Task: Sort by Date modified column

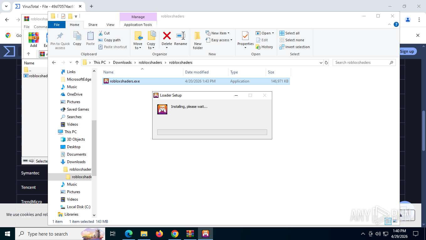Action: pos(205,72)
